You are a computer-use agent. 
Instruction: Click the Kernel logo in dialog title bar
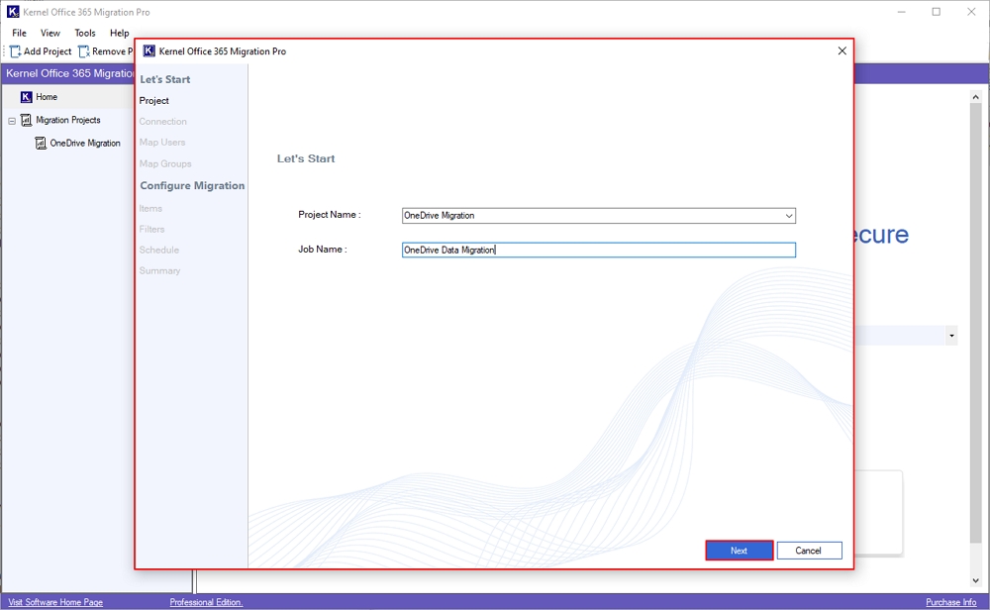click(149, 51)
